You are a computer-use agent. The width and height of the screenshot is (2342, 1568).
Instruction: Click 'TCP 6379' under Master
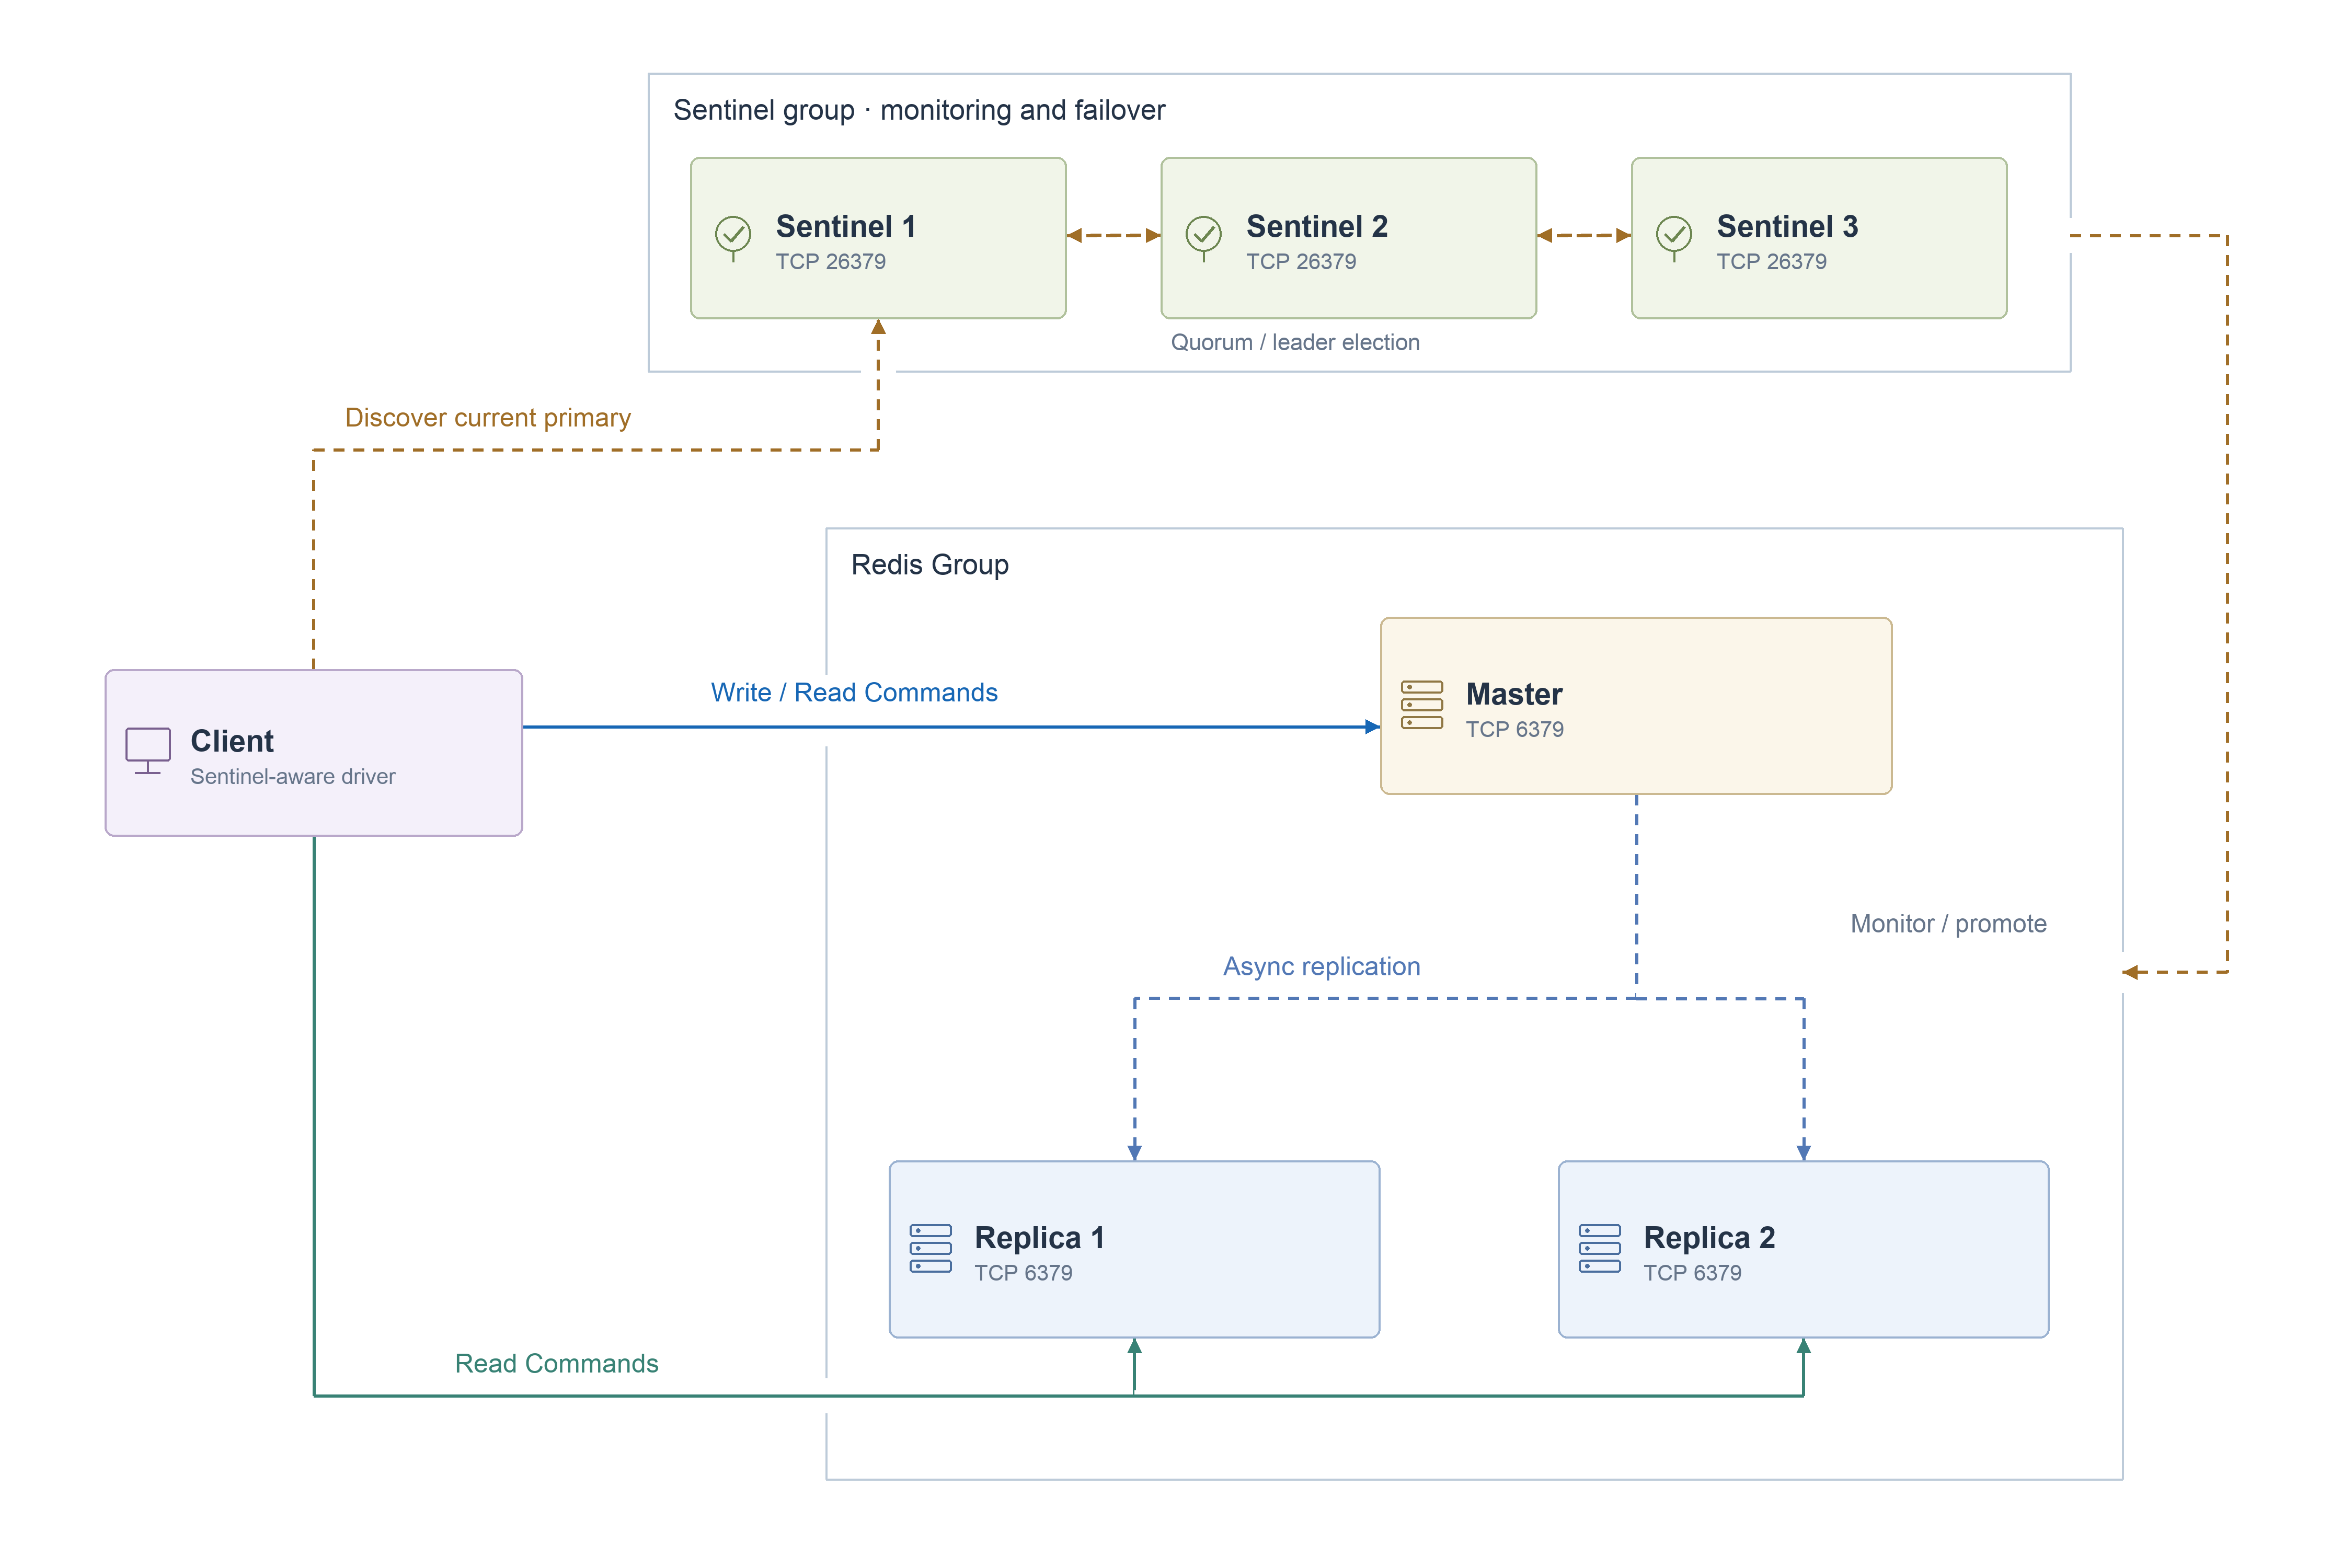tap(1514, 729)
